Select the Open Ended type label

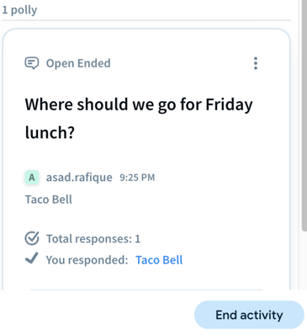click(78, 63)
